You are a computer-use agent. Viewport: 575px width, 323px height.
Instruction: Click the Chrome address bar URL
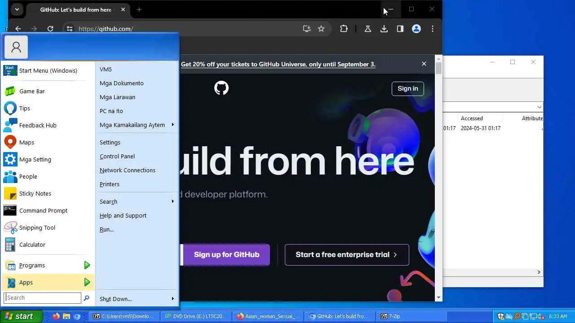point(106,29)
